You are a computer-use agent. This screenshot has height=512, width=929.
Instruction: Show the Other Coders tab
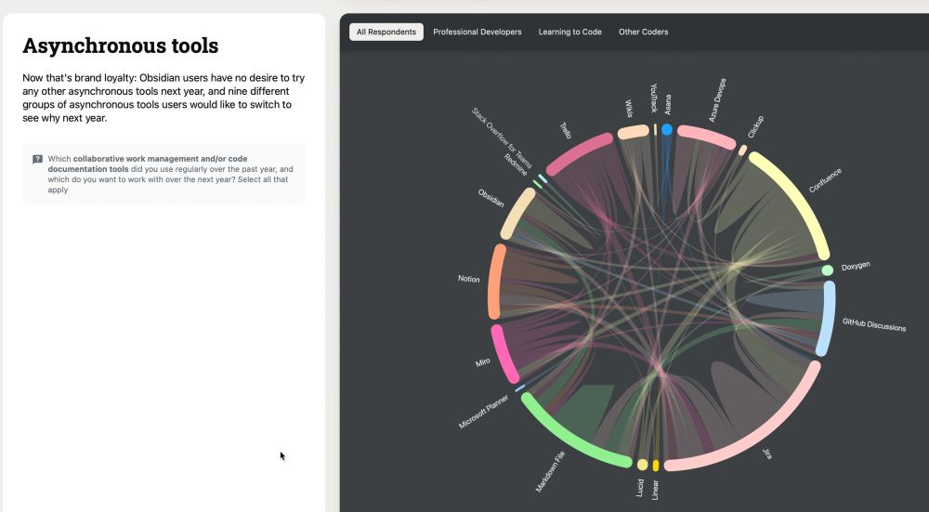(644, 32)
